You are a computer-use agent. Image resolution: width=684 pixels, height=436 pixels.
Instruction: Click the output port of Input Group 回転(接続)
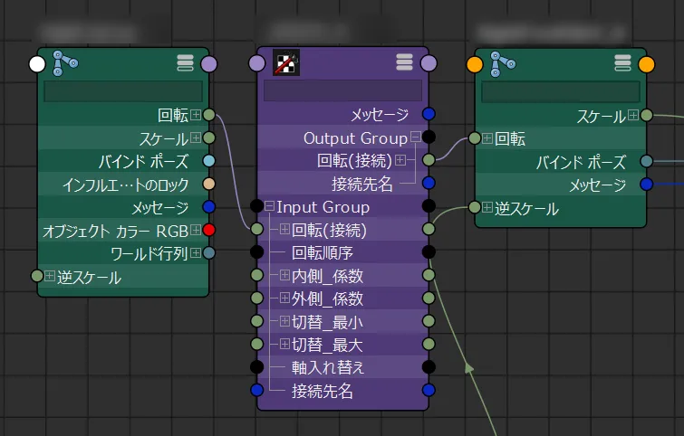pos(429,229)
